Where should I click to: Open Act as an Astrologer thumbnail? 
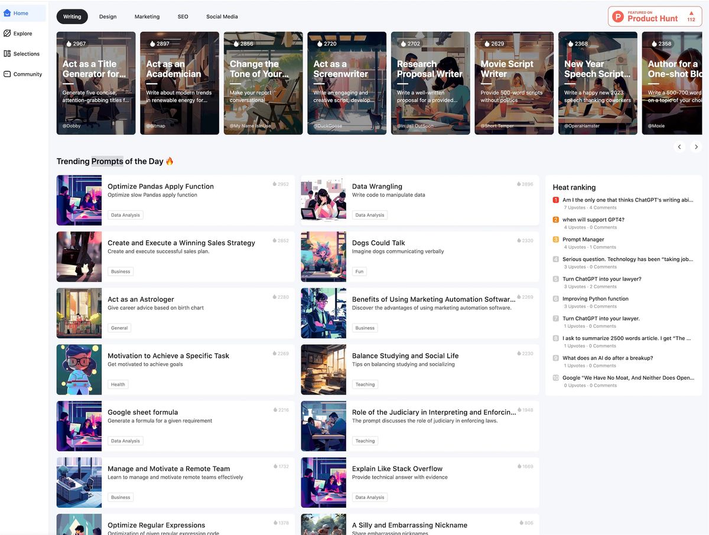[79, 313]
